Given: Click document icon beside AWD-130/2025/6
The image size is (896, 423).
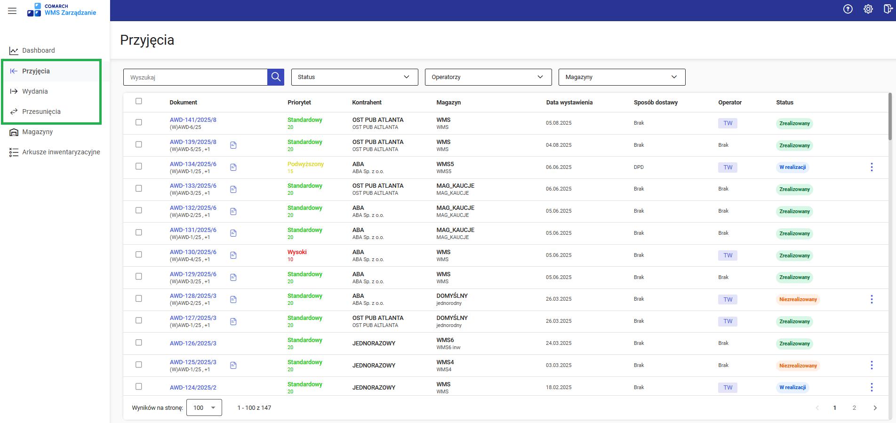Looking at the screenshot, I should [x=233, y=255].
